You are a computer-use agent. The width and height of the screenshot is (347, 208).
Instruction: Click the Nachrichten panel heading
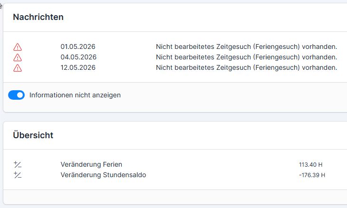click(x=39, y=17)
